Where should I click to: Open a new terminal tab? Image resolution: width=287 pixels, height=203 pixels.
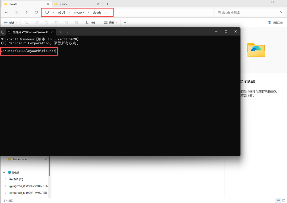(x=61, y=32)
